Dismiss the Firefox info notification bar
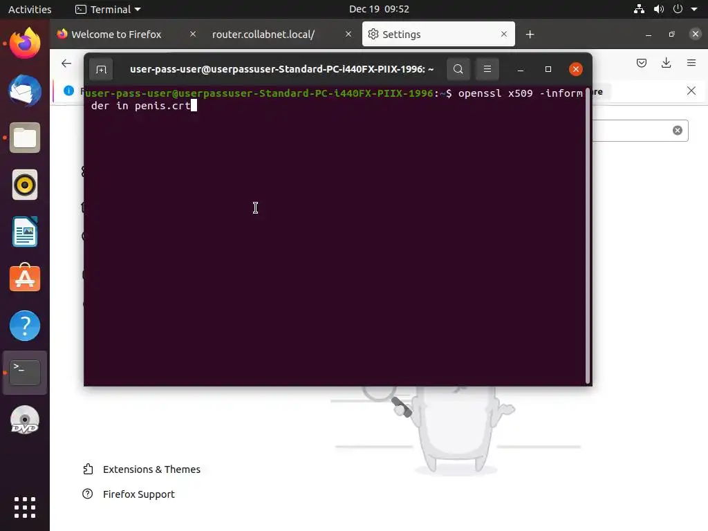Viewport: 708px width, 531px height. (691, 91)
